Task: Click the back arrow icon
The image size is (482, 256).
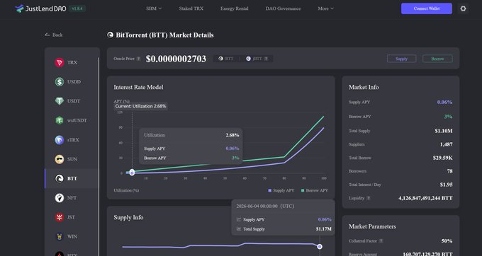Action: click(47, 35)
